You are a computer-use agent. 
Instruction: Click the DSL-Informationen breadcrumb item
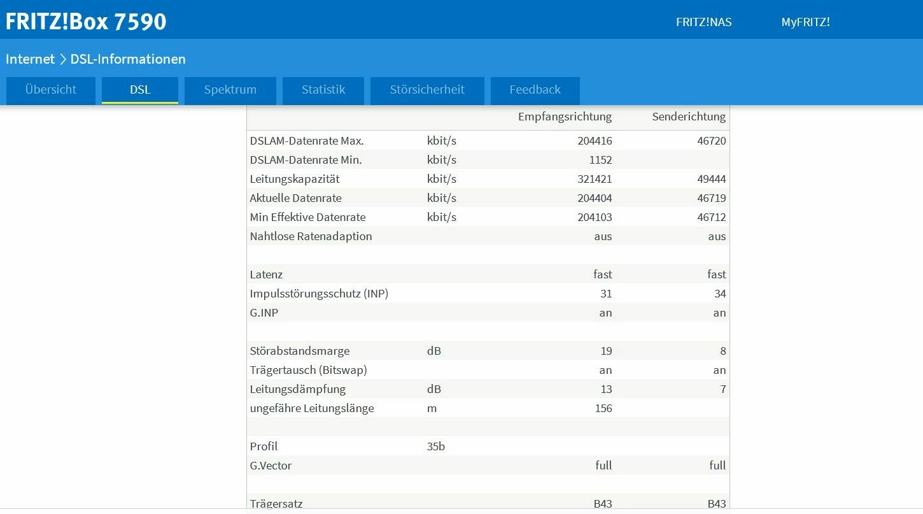tap(128, 59)
